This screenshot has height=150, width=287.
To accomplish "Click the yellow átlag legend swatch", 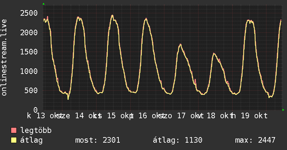I will pos(14,140).
